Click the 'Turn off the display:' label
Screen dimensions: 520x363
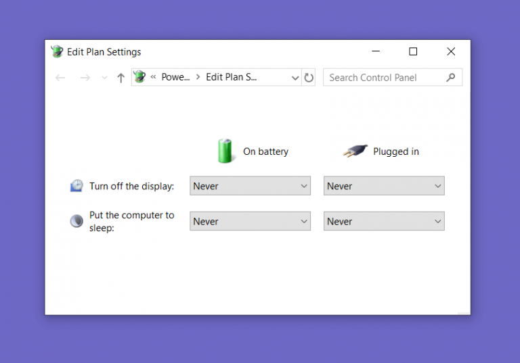[x=131, y=186]
